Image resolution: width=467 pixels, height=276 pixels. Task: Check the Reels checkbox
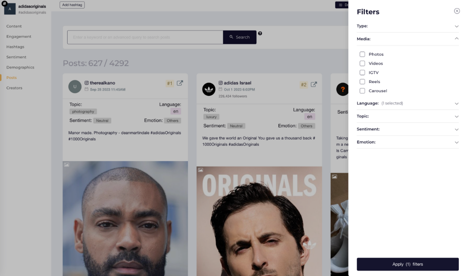click(x=362, y=82)
